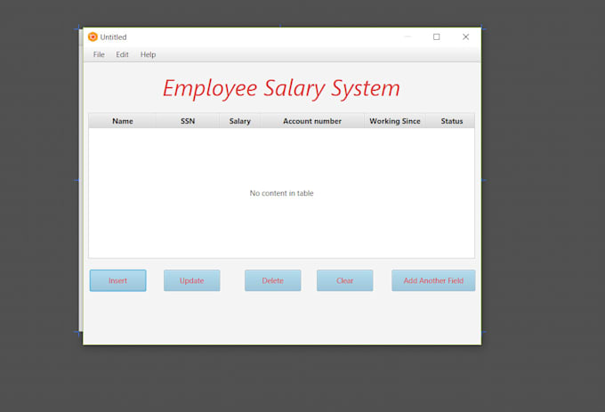Click the orange app icon in title bar

click(x=93, y=36)
